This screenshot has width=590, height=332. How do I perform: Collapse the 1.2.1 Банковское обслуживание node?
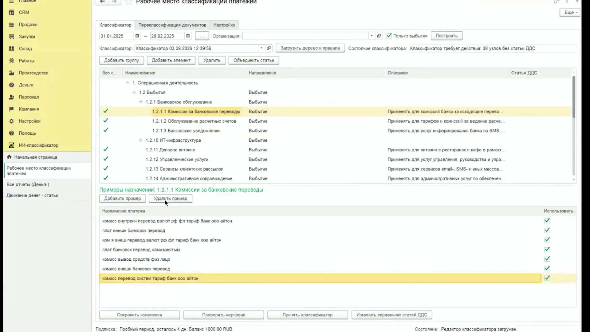(141, 102)
